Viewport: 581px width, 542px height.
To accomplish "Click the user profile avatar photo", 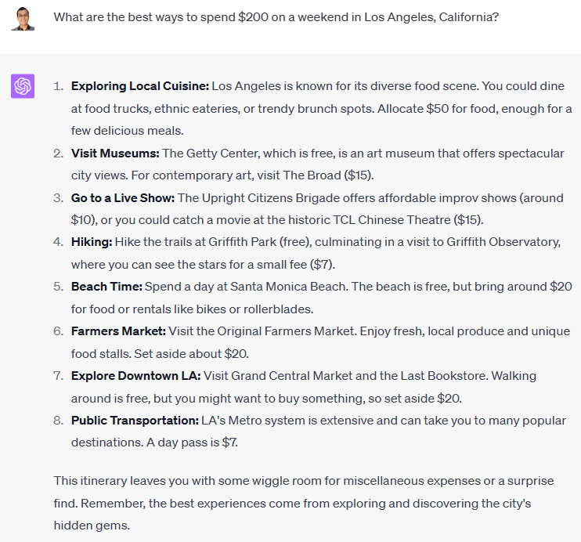I will 23,19.
